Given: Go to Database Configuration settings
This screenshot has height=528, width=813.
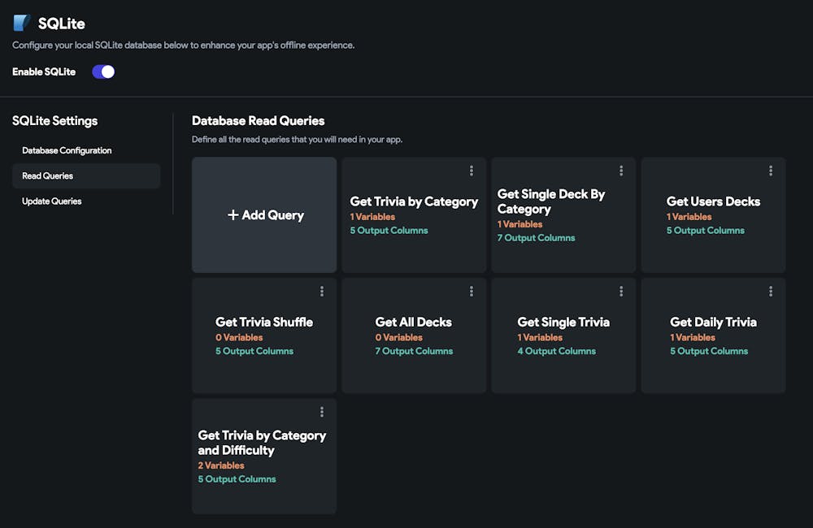Looking at the screenshot, I should [67, 150].
